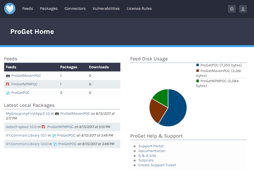This screenshot has height=171, width=254.
Task: Click the NuGet icon beside ProGetPOC feed
Action: pos(8,93)
